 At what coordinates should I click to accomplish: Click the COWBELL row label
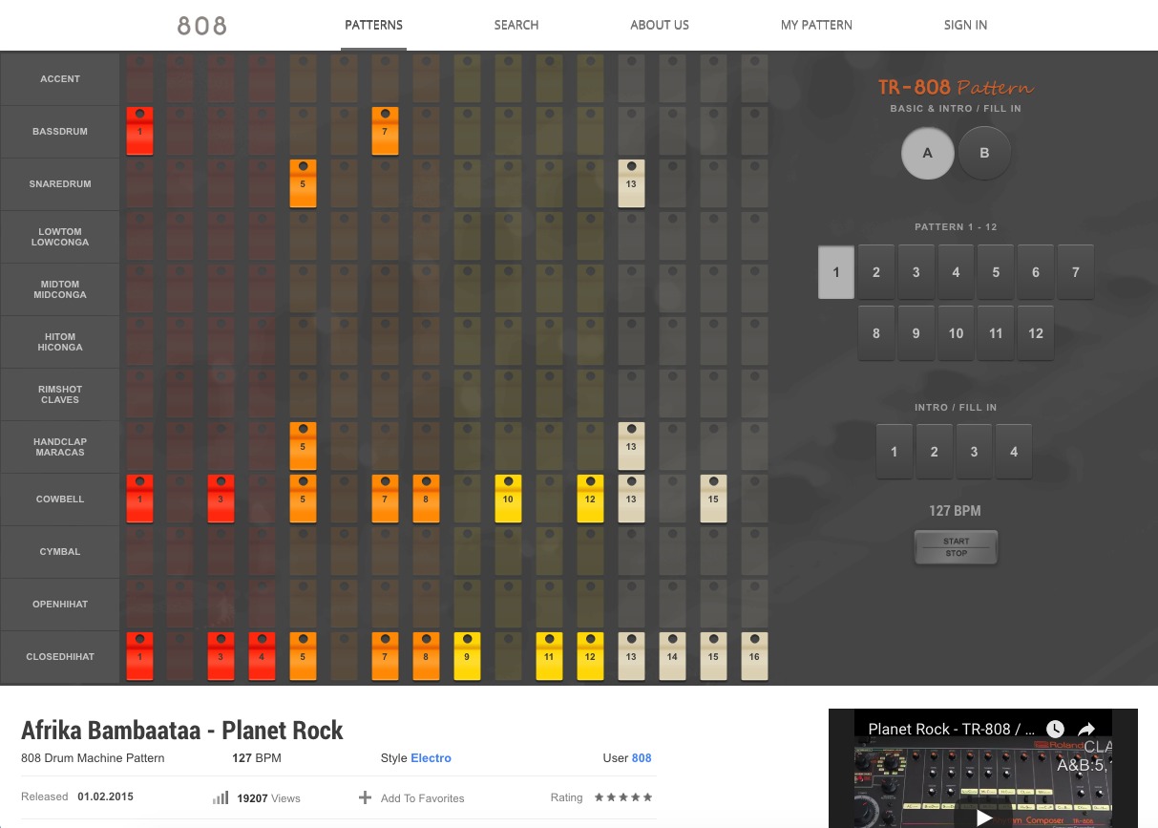[x=60, y=499]
